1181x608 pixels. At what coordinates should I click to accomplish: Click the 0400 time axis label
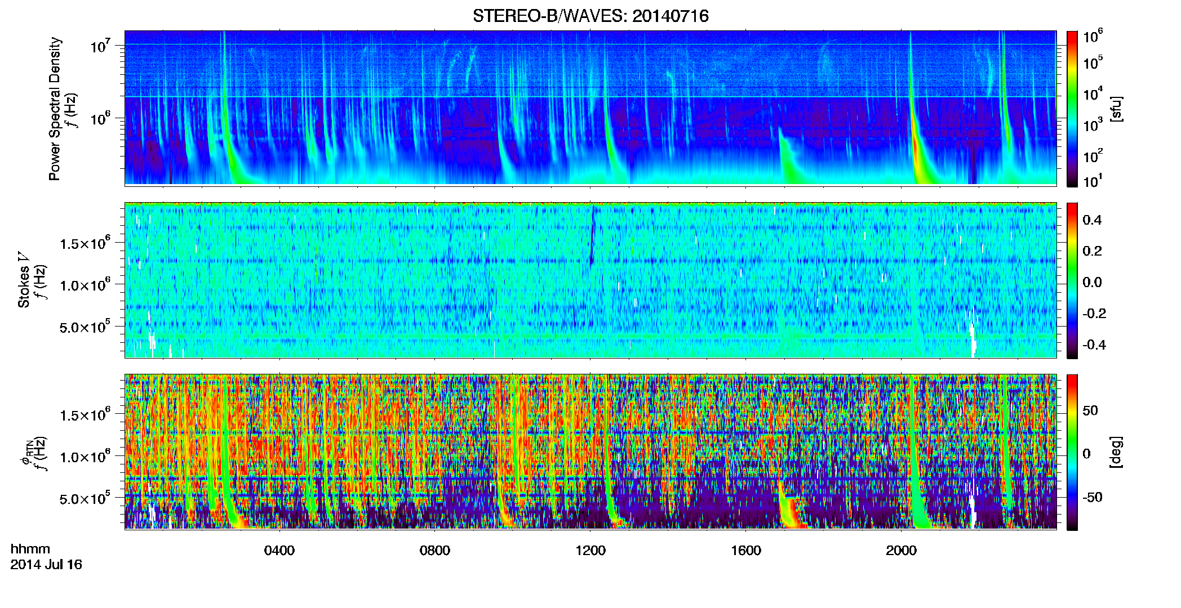pyautogui.click(x=279, y=551)
